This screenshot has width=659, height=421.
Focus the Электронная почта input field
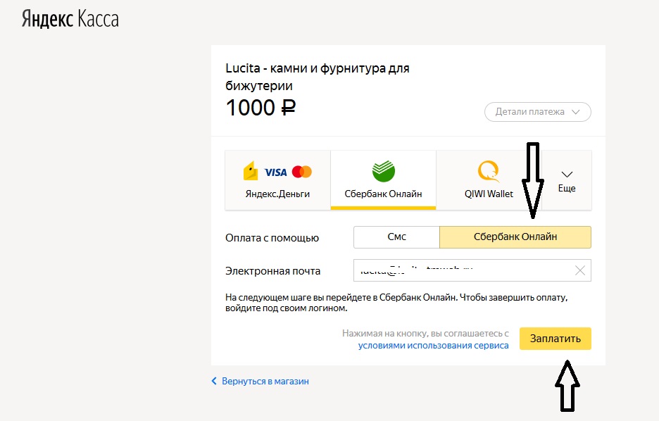click(x=465, y=270)
